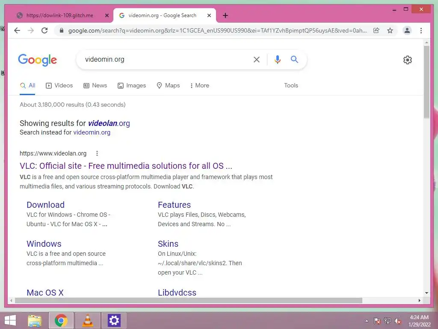The height and width of the screenshot is (329, 438).
Task: Click Chrome icon in the taskbar
Action: pyautogui.click(x=61, y=320)
